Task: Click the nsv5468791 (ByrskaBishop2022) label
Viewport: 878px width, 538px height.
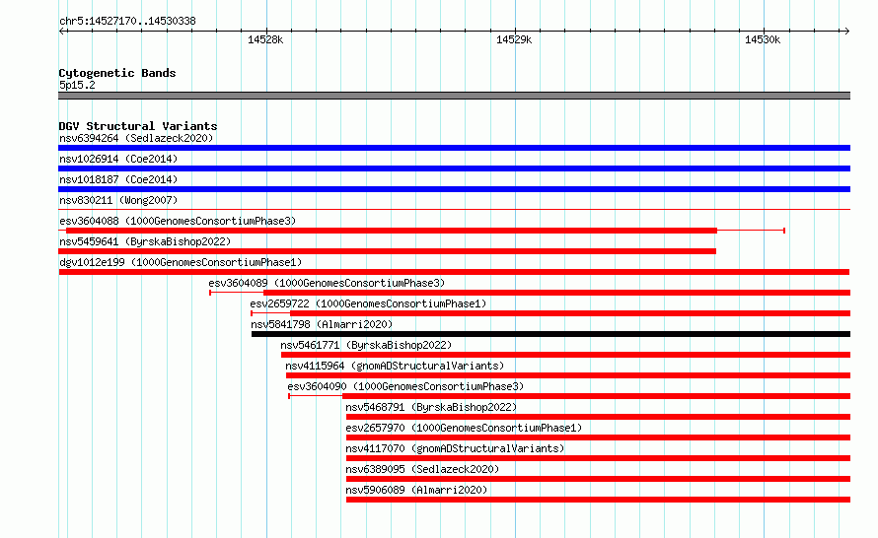Action: (x=431, y=407)
